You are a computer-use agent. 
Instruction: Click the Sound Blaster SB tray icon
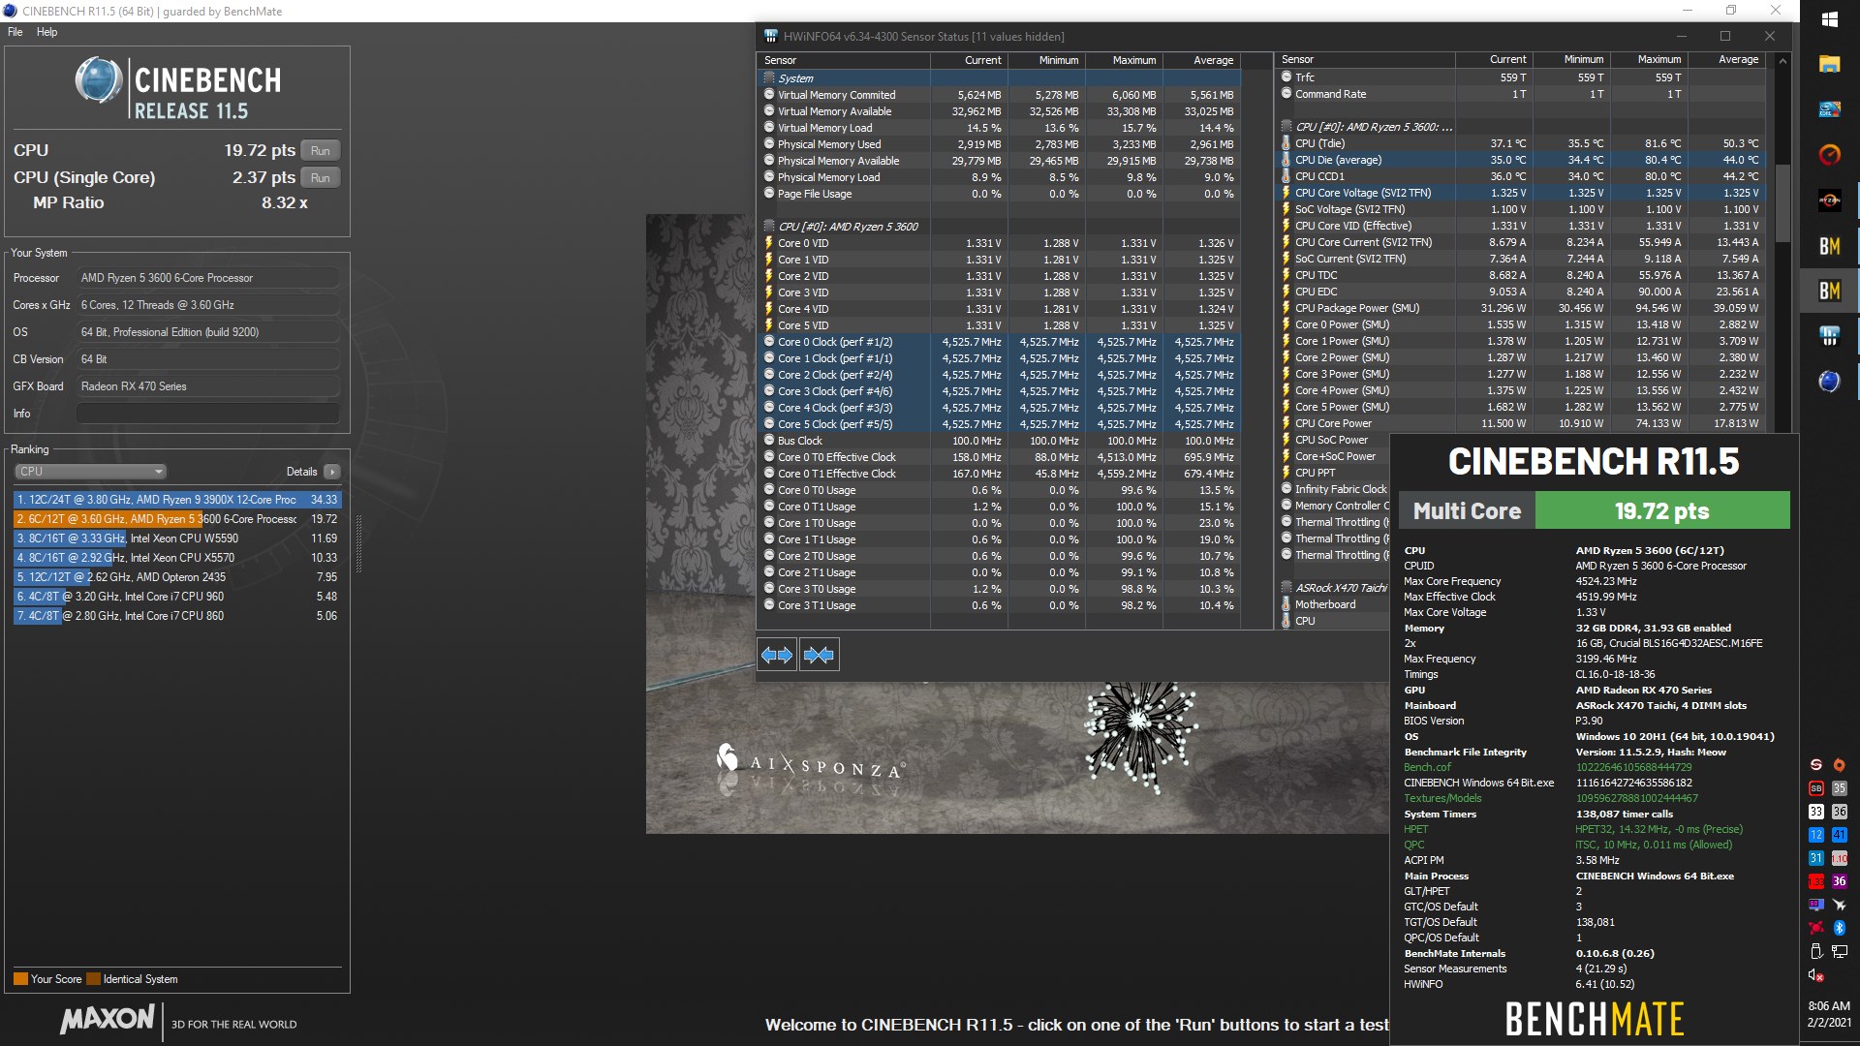tap(1815, 788)
